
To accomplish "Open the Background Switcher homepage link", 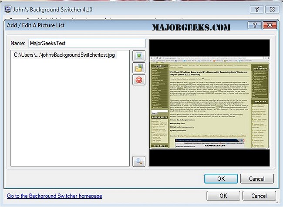I will point(54,196).
